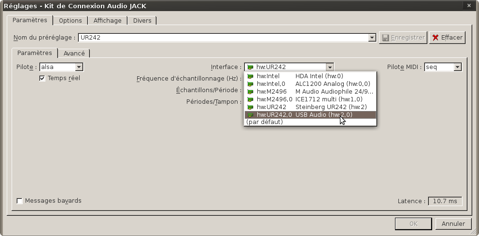
Task: Select the top-level Paramètres tab
Action: tap(29, 20)
